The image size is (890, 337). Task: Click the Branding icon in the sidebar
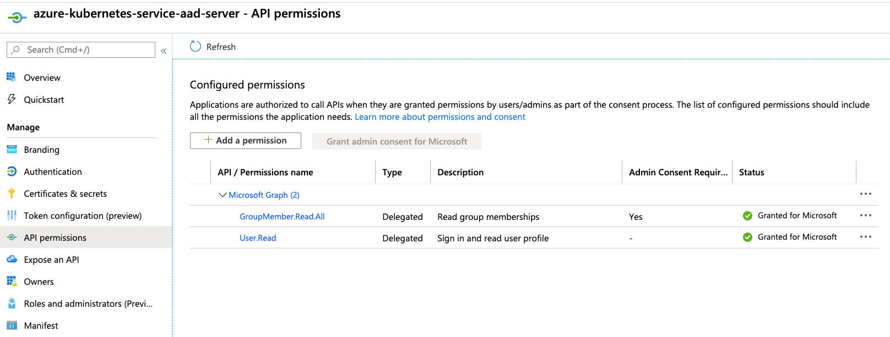pos(12,149)
